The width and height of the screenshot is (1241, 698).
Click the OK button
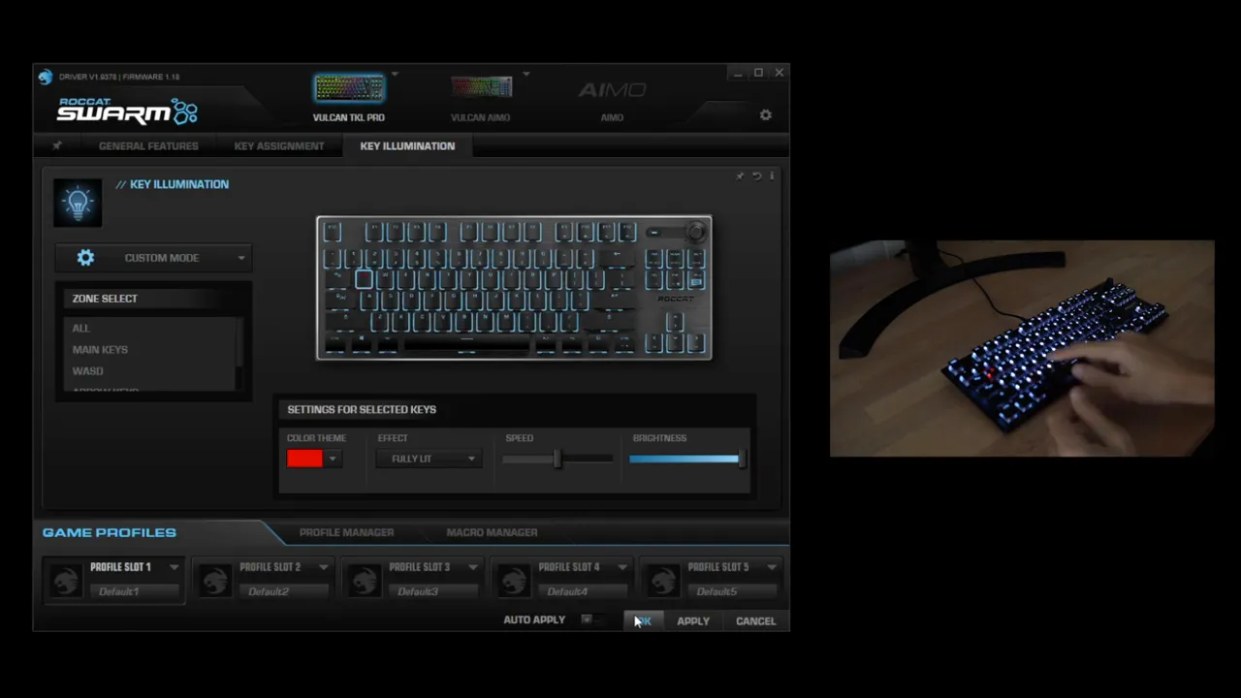643,621
